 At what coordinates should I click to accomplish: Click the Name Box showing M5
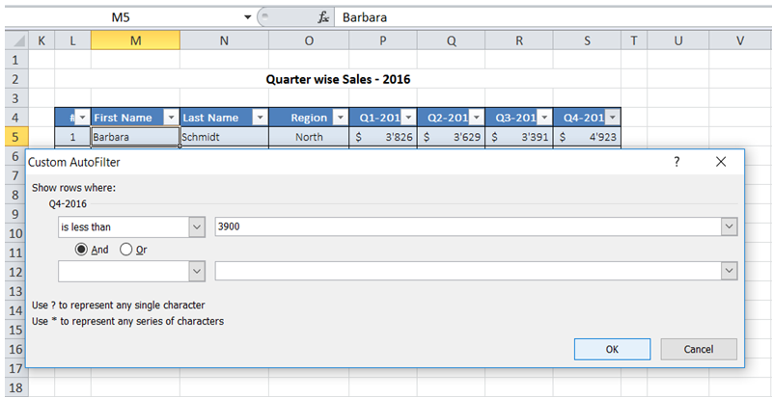121,17
